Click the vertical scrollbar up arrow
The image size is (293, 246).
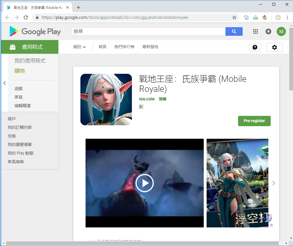click(291, 25)
